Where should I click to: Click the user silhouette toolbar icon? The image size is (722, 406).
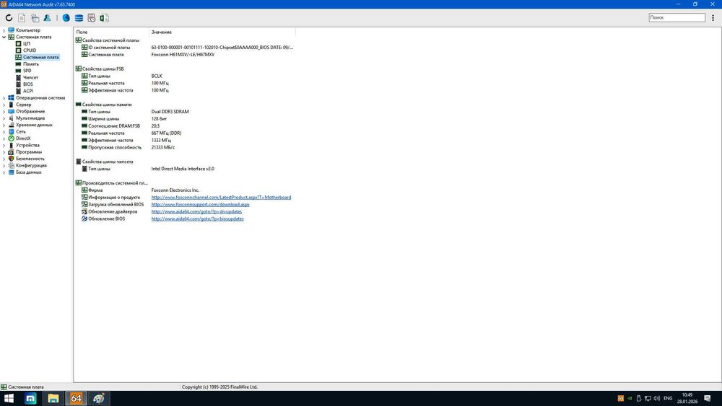pyautogui.click(x=48, y=18)
